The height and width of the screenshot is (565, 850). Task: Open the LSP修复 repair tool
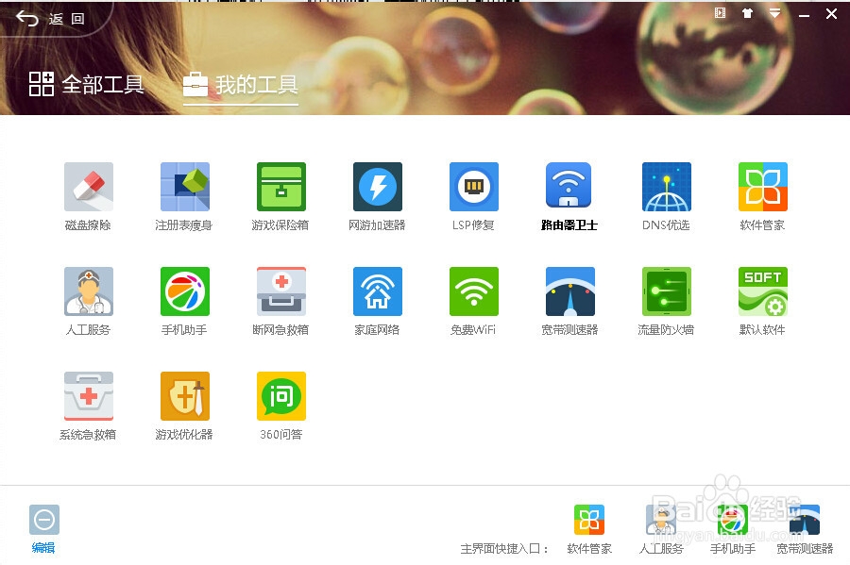[474, 187]
